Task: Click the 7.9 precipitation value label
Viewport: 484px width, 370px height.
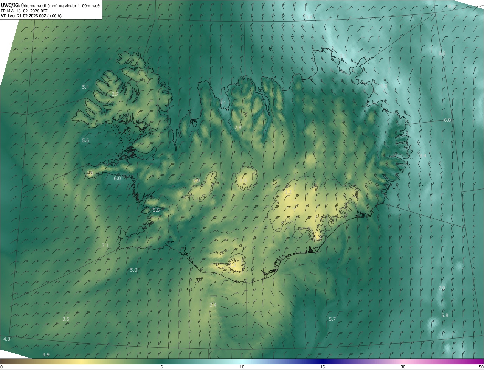Action: [x=442, y=288]
